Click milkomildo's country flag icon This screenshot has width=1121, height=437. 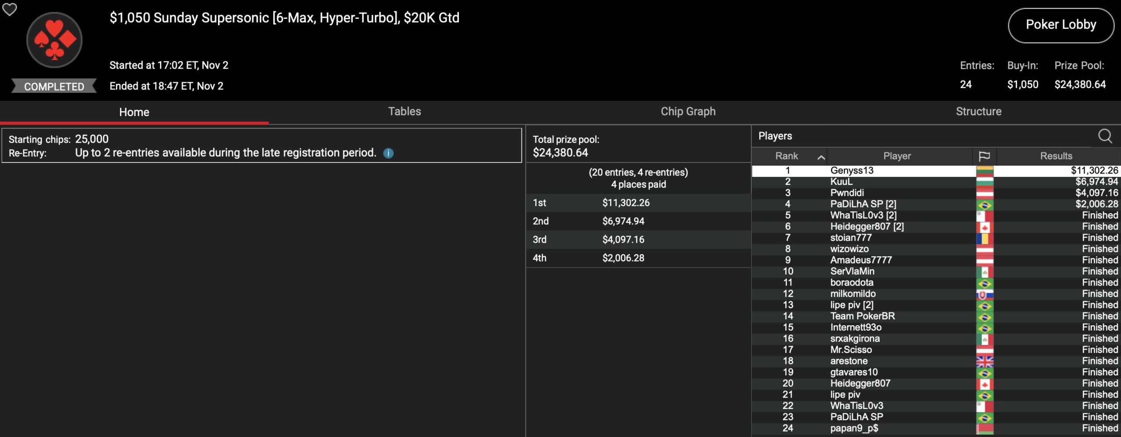pos(984,294)
